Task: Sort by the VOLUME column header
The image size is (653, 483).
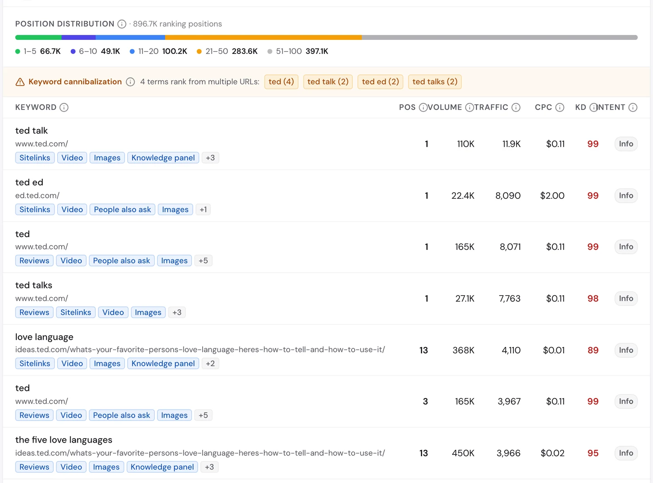Action: point(445,107)
